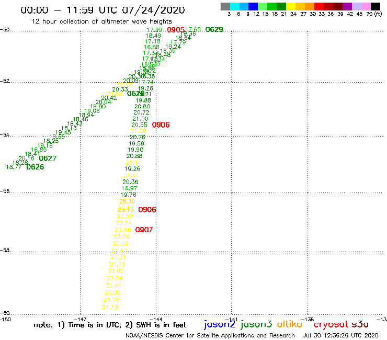Click the wave height value '20.36'
This screenshot has height=340, width=387.
pos(130,182)
